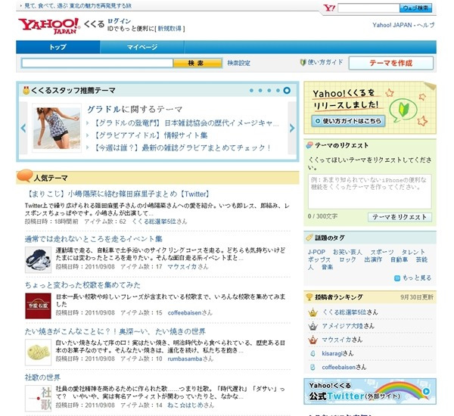Click the テーマを作成 button
This screenshot has width=454, height=416.
[x=391, y=63]
